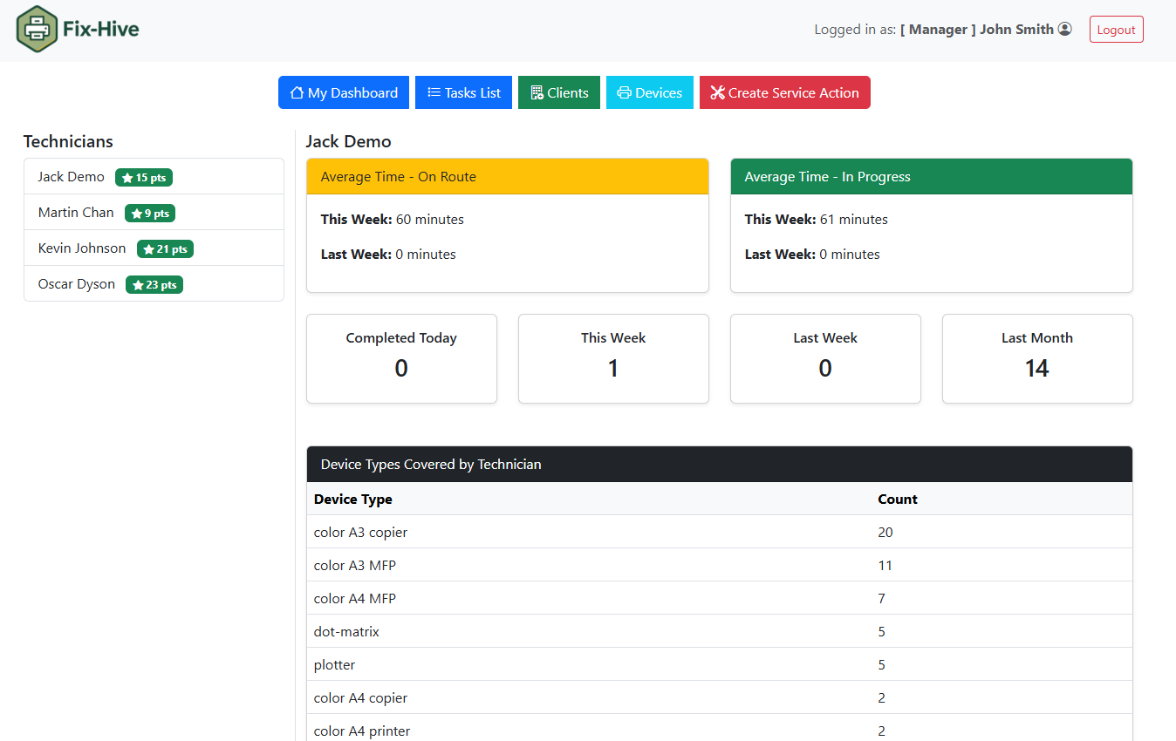
Task: Click Kevin Johnson's 21 pts star badge
Action: 165,249
